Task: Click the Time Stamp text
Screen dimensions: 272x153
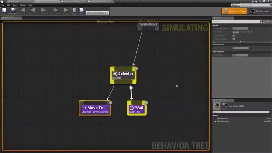Action: (236, 106)
